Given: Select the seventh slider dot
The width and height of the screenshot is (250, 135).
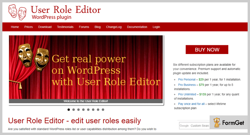Looking at the screenshot, I should tap(98, 110).
